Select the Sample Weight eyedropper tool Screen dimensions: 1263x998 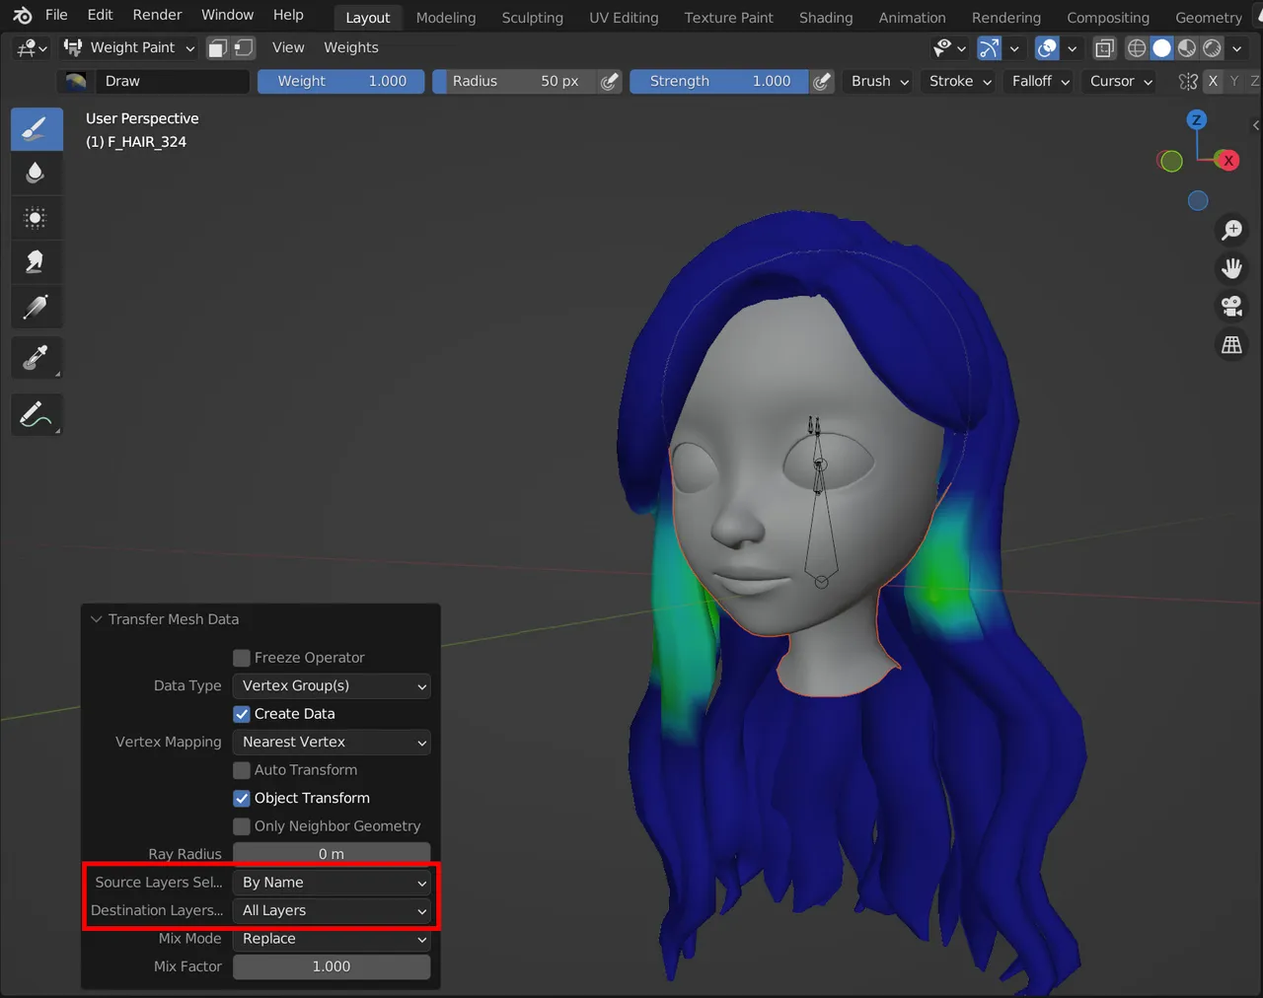(x=37, y=358)
